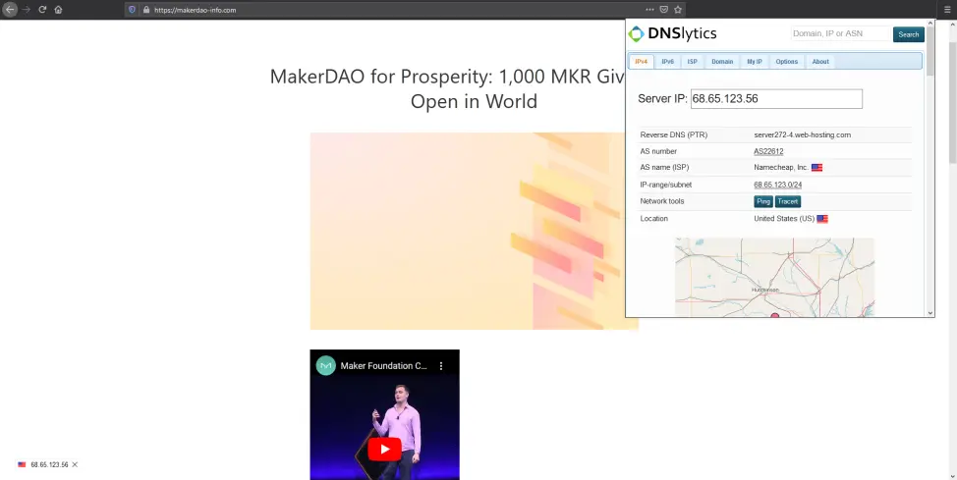The width and height of the screenshot is (957, 480).
Task: Bookmark this page with star icon
Action: click(x=678, y=10)
